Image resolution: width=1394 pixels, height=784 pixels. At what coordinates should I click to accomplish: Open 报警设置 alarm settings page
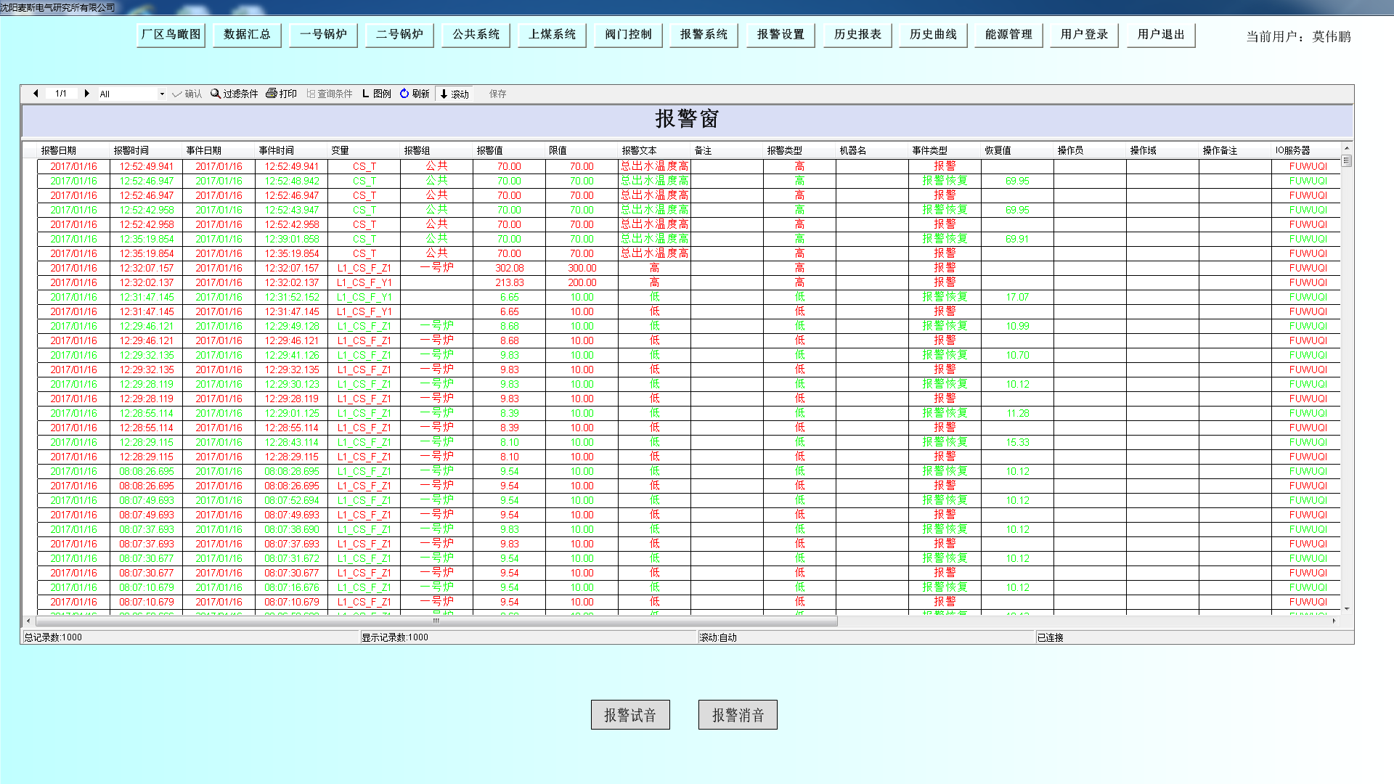780,34
